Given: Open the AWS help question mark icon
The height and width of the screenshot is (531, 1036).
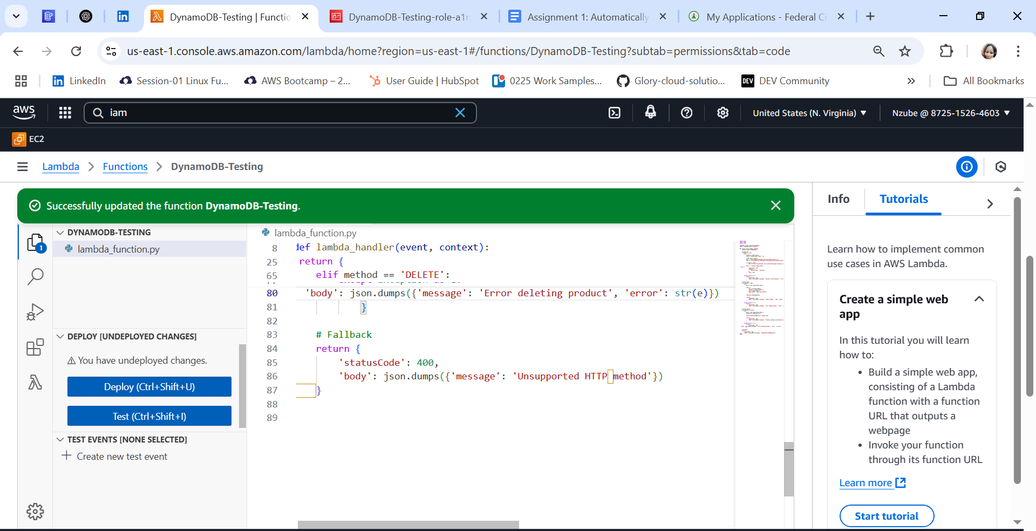Looking at the screenshot, I should pos(687,112).
